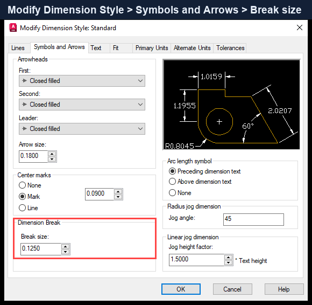Viewport: 312px width, 305px height.
Task: Open the First arrowhead dropdown
Action: [x=82, y=81]
